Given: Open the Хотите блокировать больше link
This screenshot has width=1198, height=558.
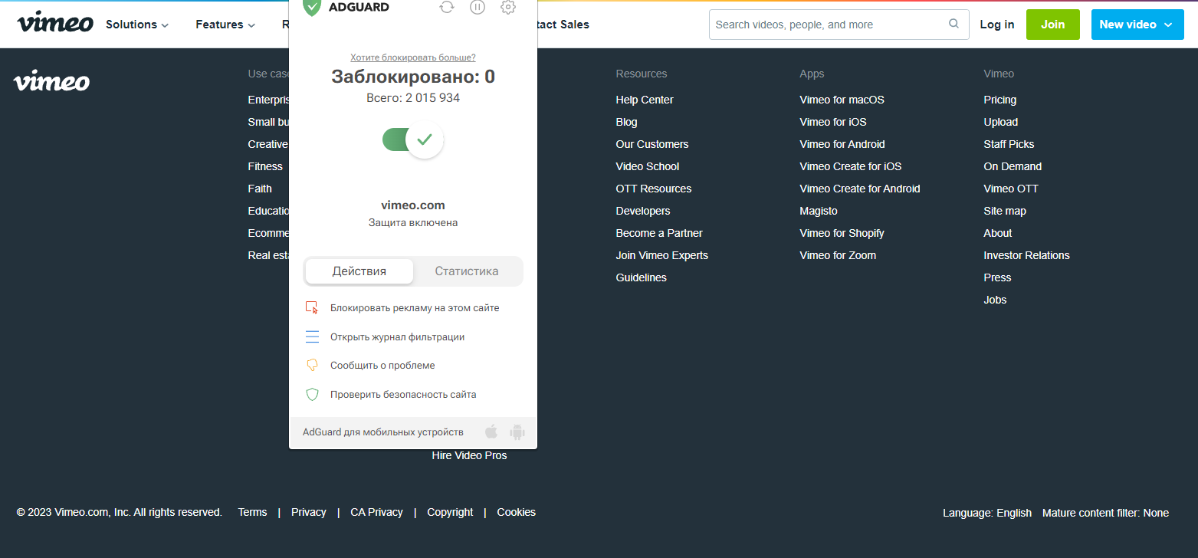Looking at the screenshot, I should [412, 57].
